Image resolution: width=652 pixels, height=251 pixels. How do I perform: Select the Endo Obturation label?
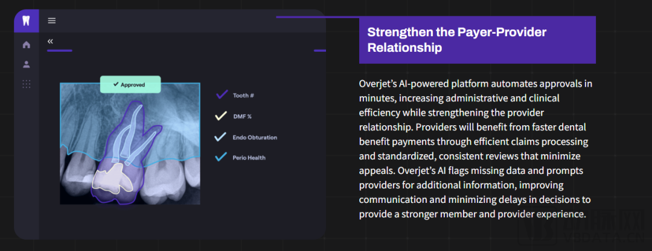tap(255, 138)
